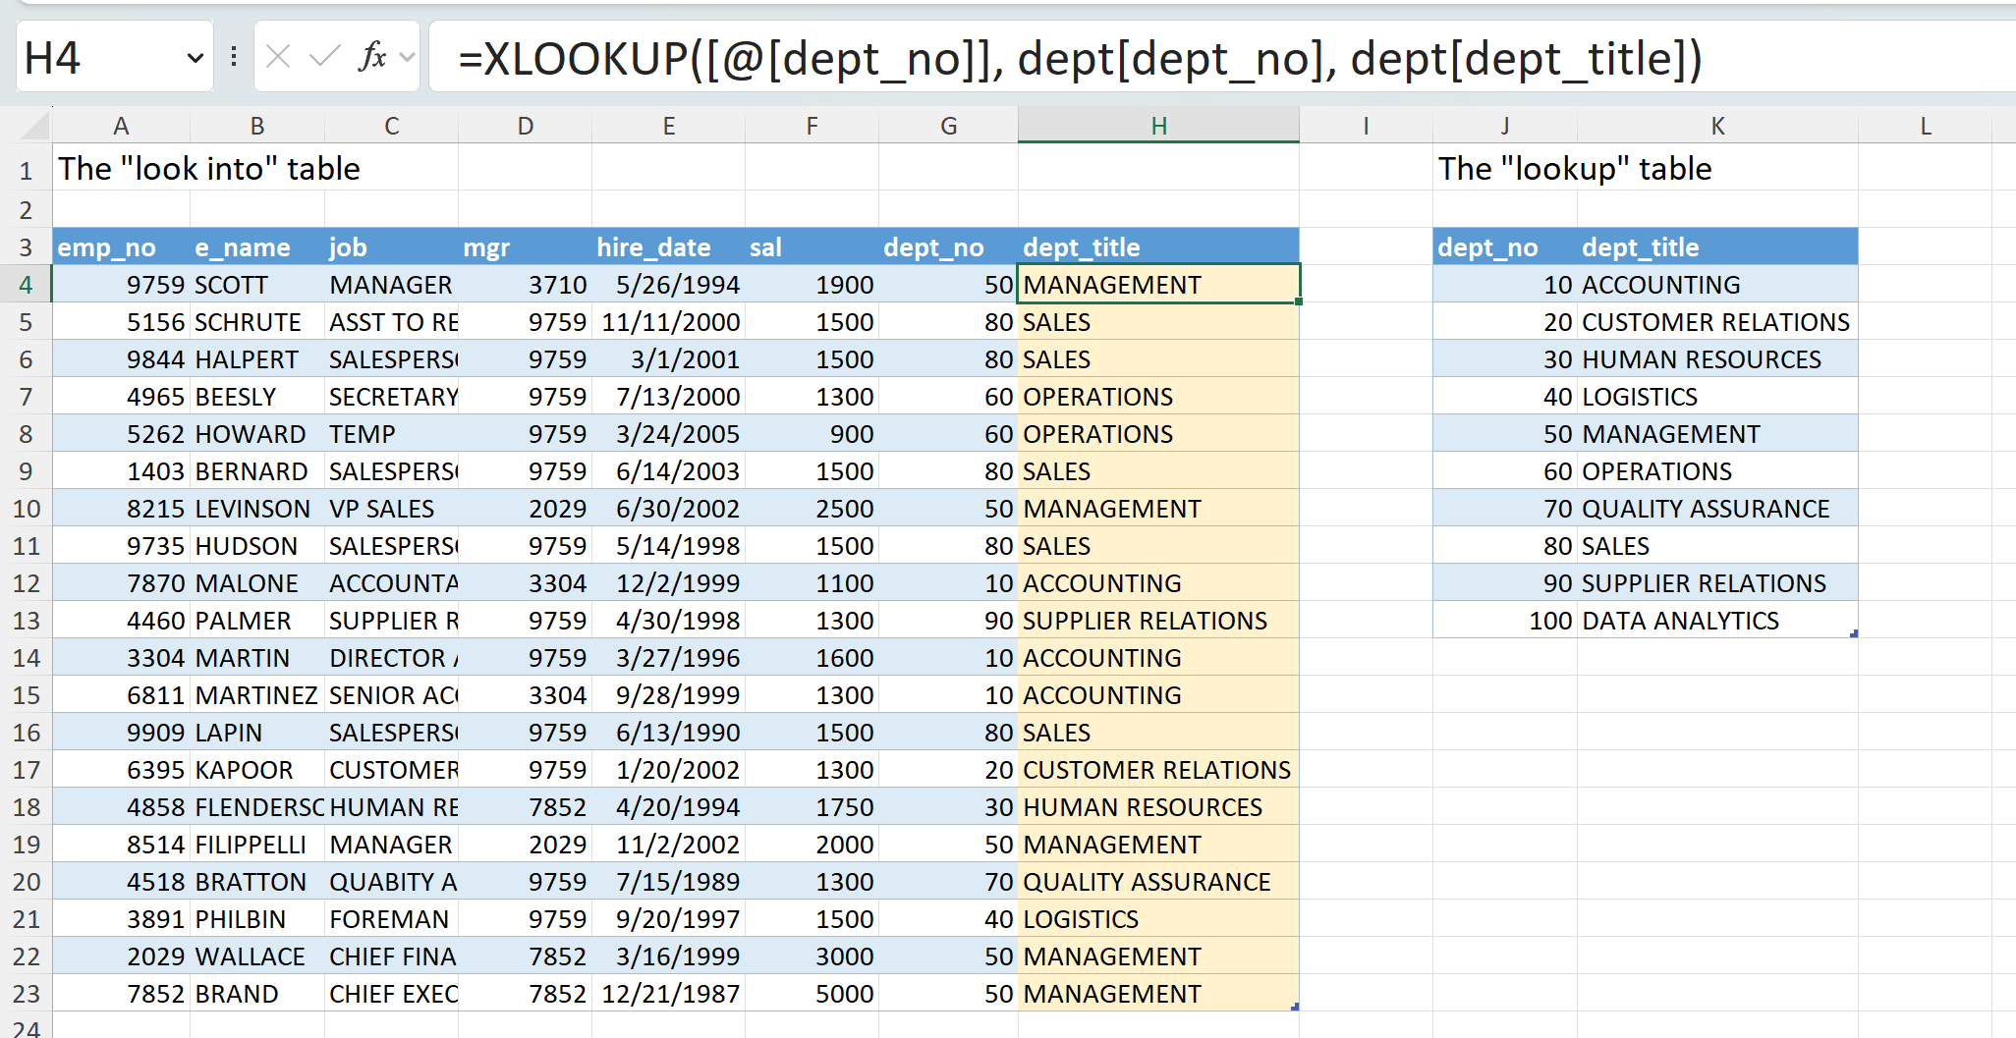Click the three-dot Name Box resize handle

pyautogui.click(x=234, y=57)
